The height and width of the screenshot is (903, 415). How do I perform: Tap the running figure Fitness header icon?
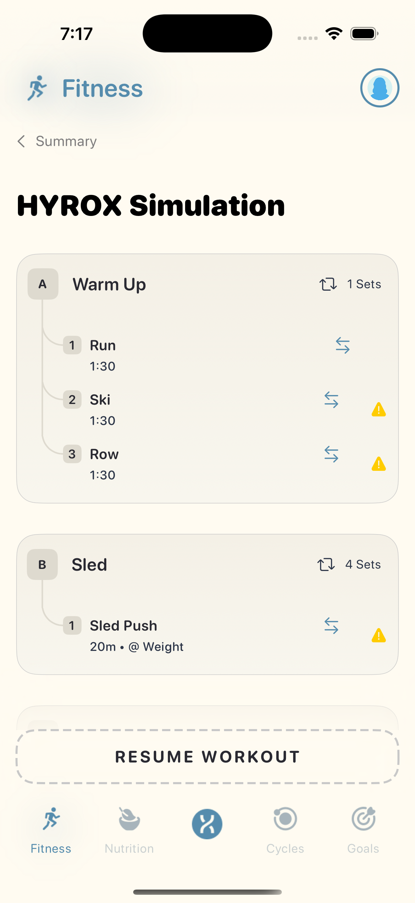37,88
